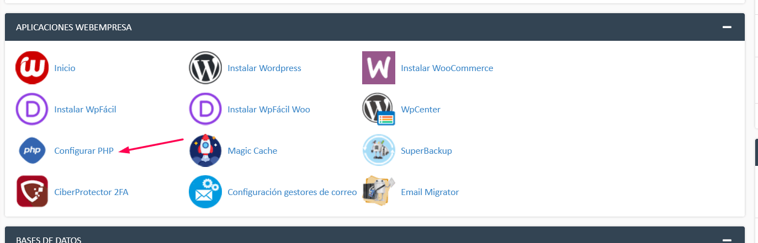Click the CiberProtector 2FA shield icon
Screen dimensions: 758x243
(x=32, y=192)
